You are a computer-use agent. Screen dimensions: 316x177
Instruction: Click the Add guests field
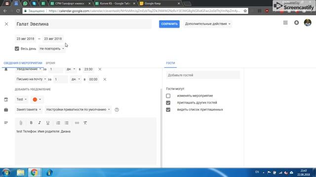pyautogui.click(x=203, y=75)
